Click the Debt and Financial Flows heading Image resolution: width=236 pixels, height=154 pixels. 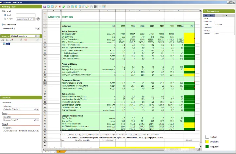(x=72, y=116)
